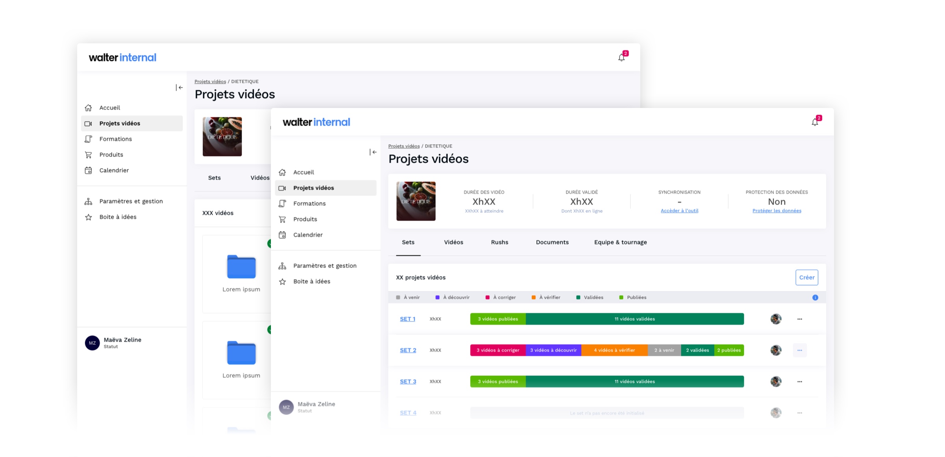The height and width of the screenshot is (457, 945).
Task: Click the notification bell in front window
Action: (x=815, y=122)
